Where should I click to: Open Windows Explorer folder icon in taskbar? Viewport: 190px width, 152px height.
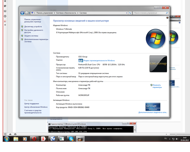16,139
